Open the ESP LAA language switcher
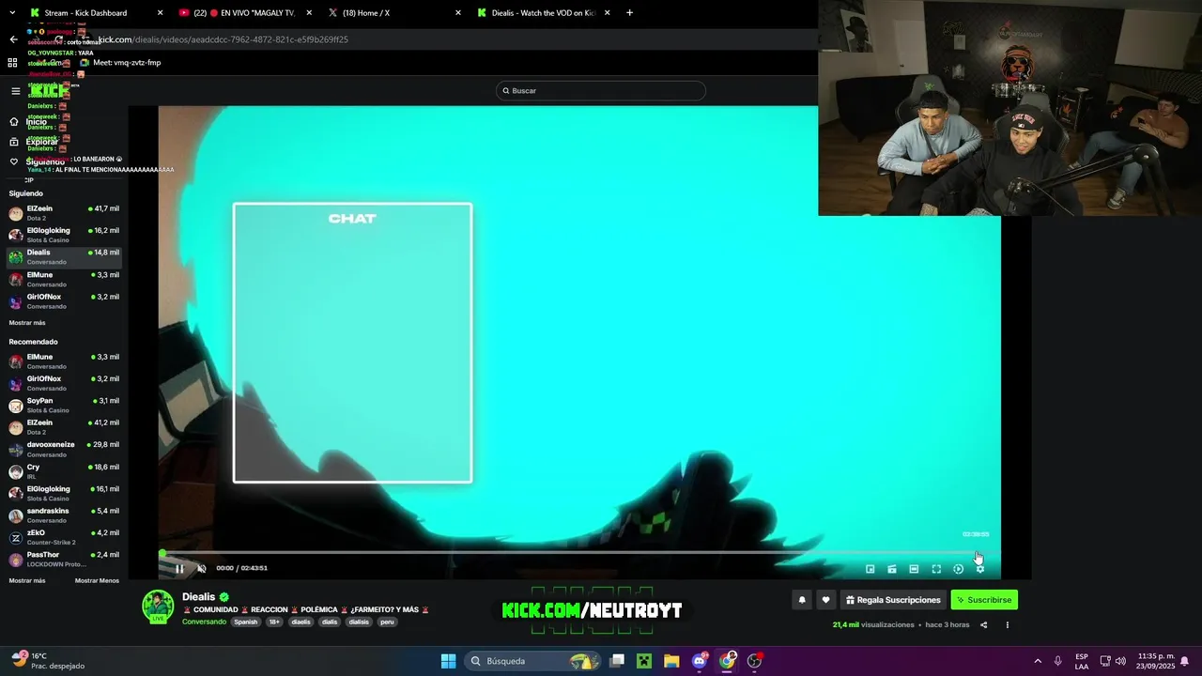1202x676 pixels. [x=1082, y=661]
